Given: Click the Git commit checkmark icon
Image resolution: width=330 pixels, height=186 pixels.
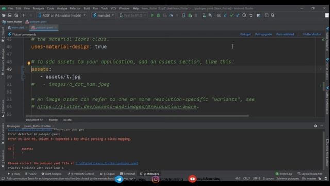Looking at the screenshot, I should point(232,16).
